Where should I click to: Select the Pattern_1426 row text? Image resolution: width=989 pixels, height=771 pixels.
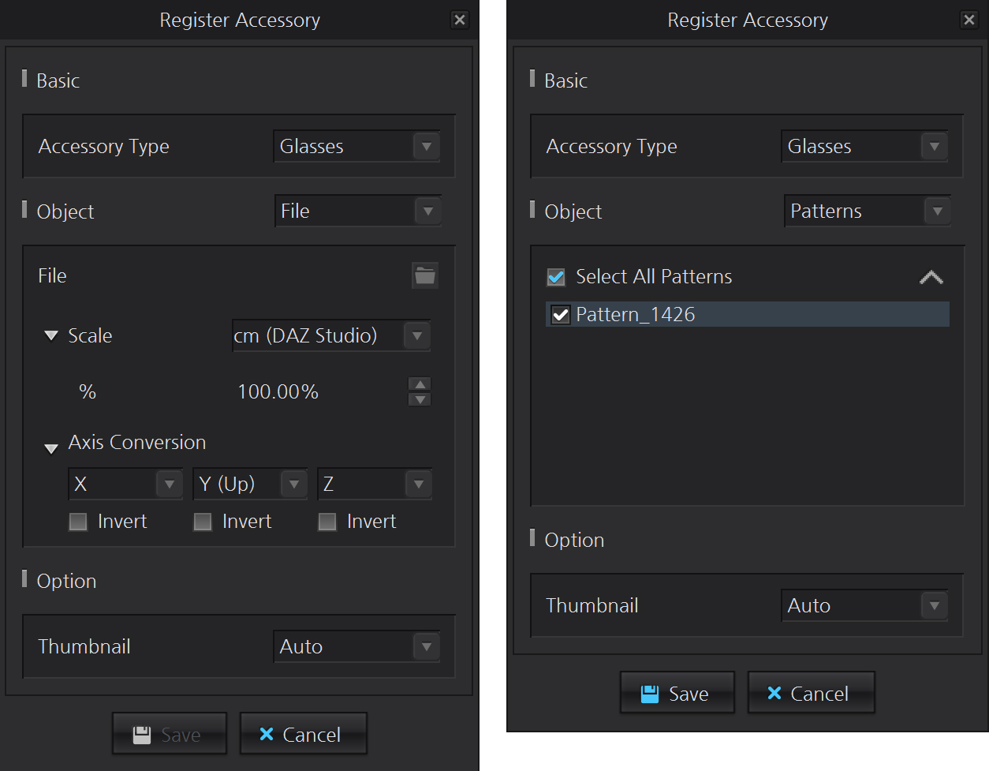[636, 314]
